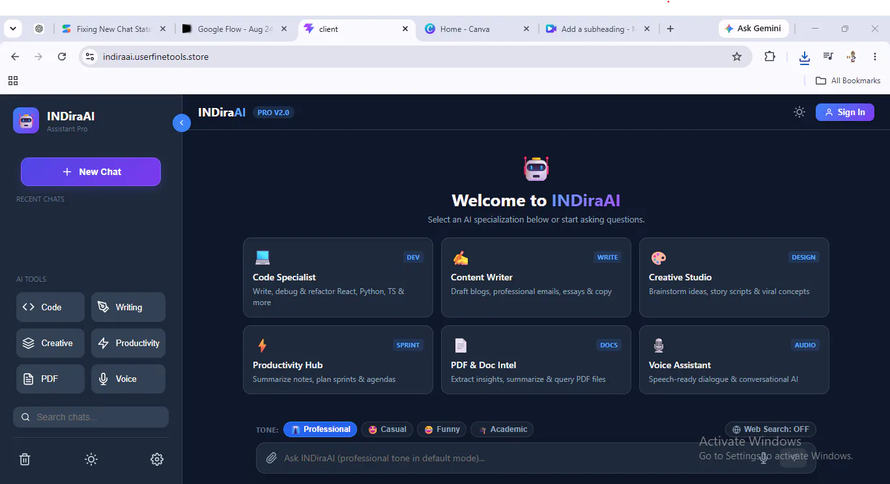Open browser downloads
Image resolution: width=890 pixels, height=484 pixels.
(805, 57)
